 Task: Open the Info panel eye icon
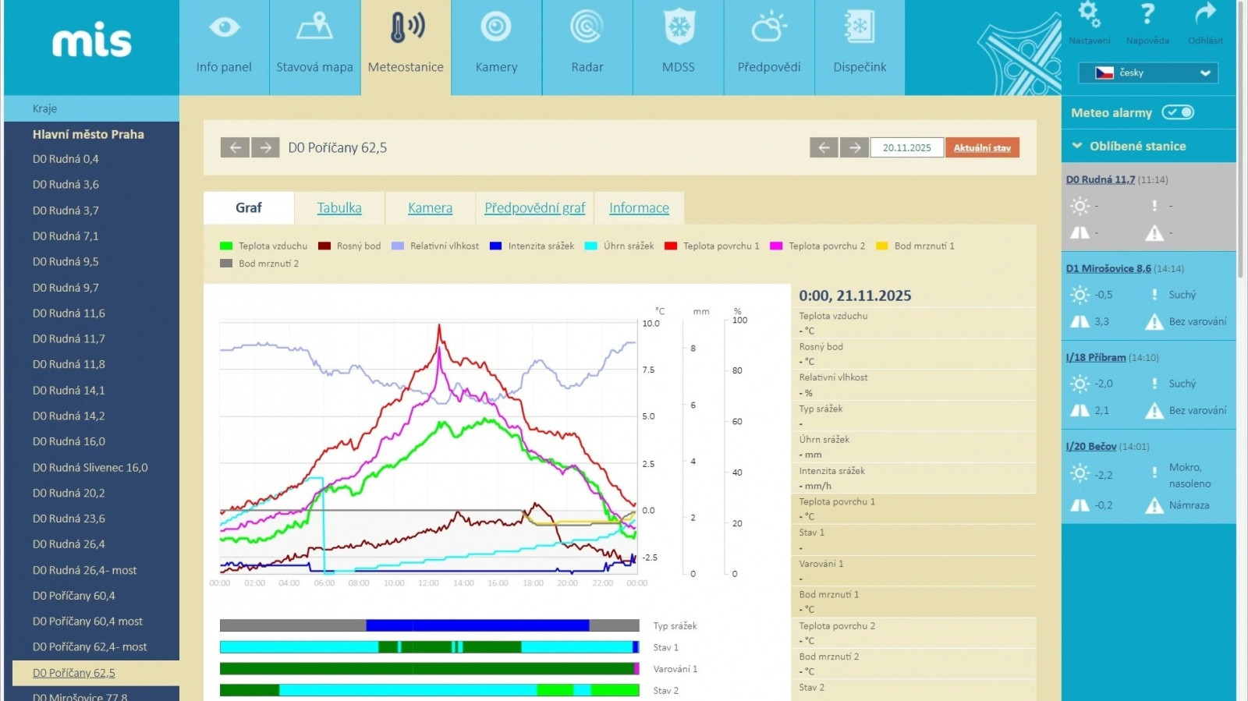coord(224,28)
